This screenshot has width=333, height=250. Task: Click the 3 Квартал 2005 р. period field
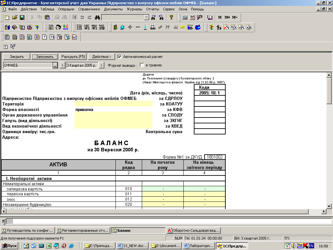(x=82, y=65)
